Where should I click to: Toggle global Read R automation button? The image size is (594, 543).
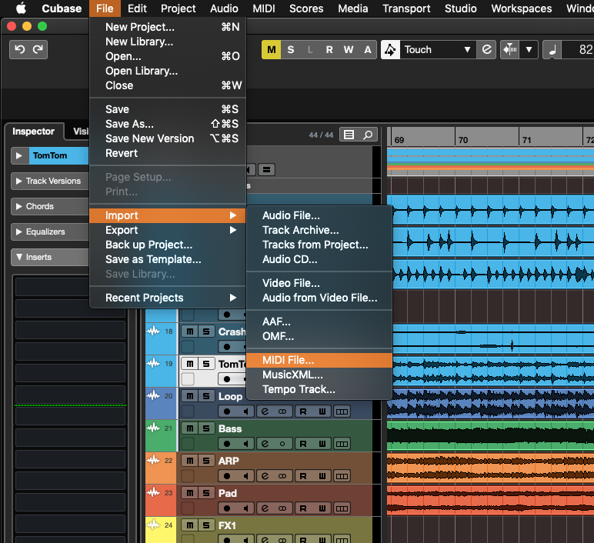coord(329,49)
